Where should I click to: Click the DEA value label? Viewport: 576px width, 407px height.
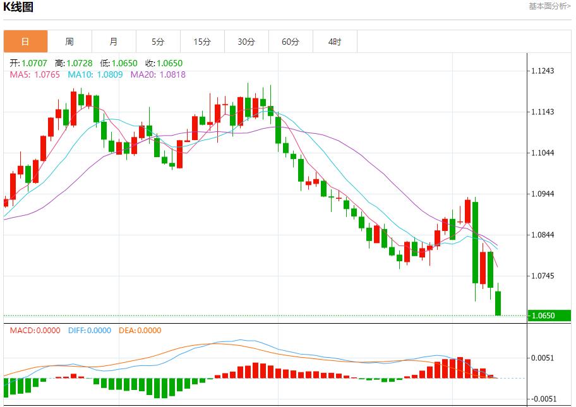click(140, 330)
